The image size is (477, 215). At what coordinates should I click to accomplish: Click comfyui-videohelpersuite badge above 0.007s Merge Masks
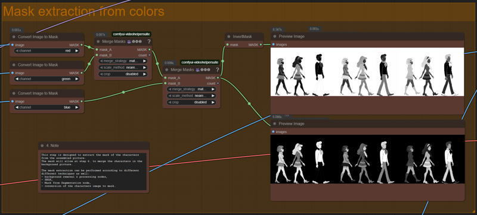[x=131, y=34]
